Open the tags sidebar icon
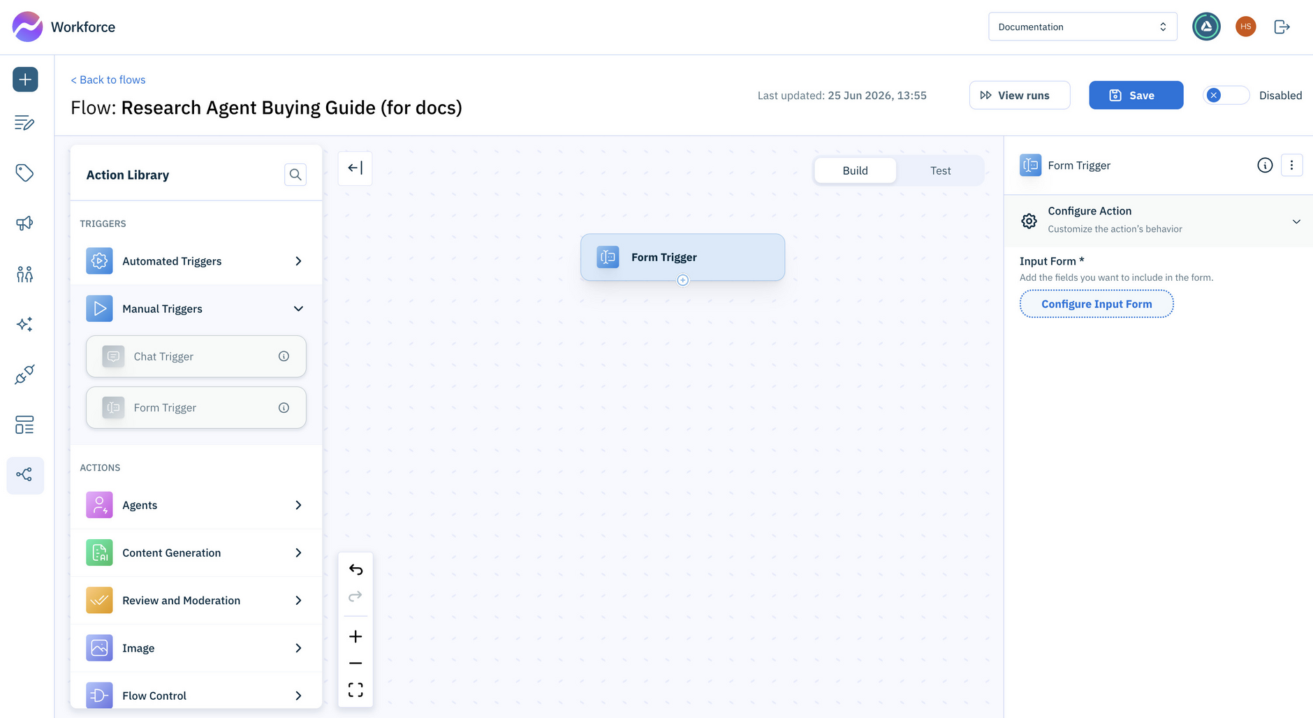 (x=24, y=173)
